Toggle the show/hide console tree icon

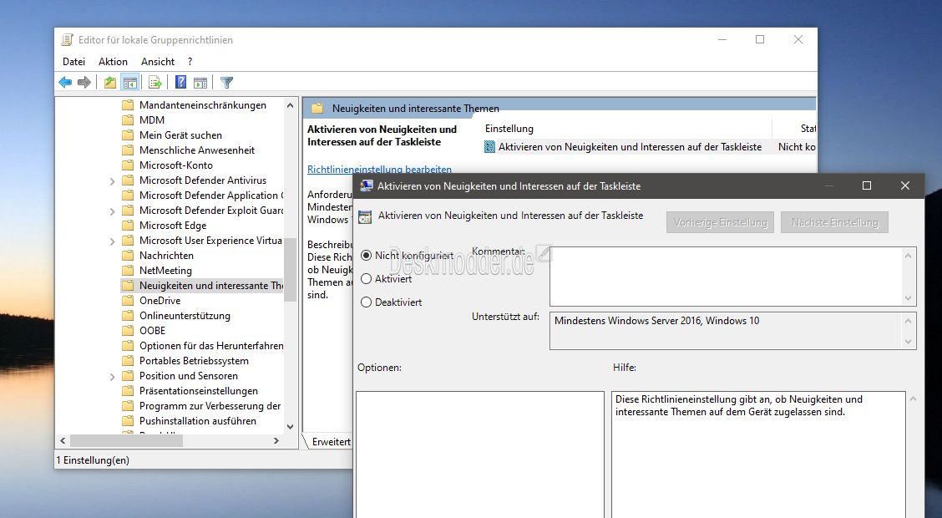129,82
